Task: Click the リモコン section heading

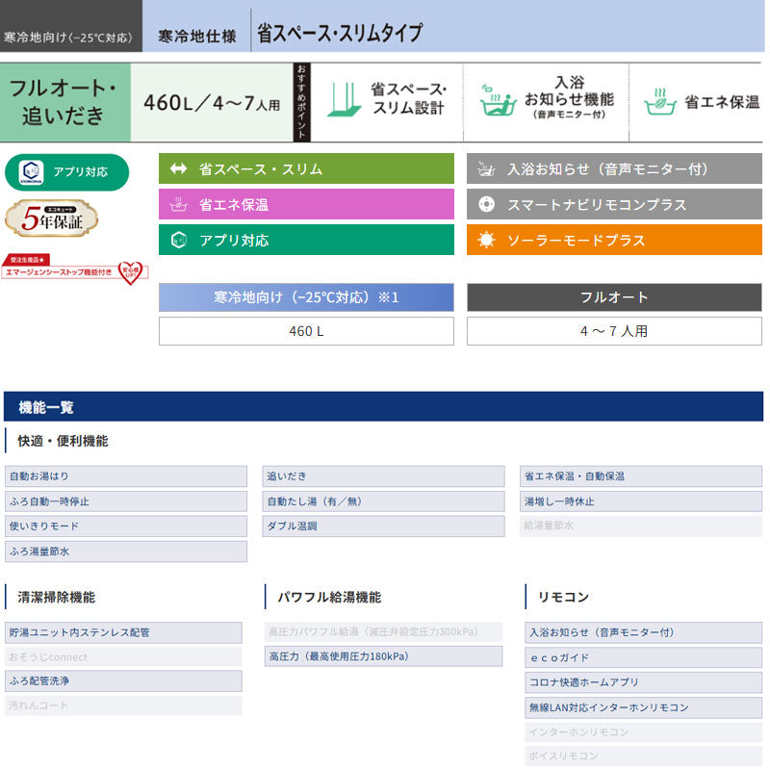Action: click(563, 597)
